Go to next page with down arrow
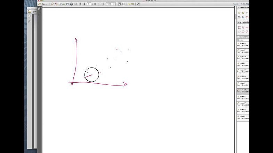The width and height of the screenshot is (273, 153). pyautogui.click(x=85, y=4)
